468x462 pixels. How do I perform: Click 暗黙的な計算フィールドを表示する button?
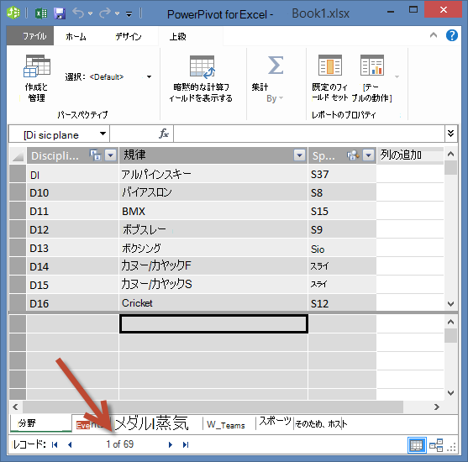tap(201, 79)
